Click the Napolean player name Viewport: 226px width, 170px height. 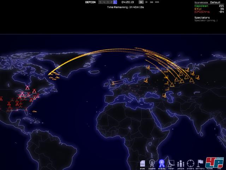click(x=201, y=6)
